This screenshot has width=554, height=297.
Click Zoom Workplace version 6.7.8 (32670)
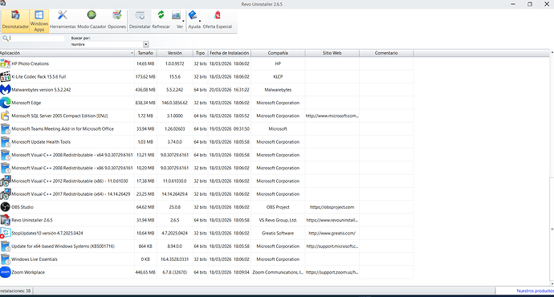point(174,272)
